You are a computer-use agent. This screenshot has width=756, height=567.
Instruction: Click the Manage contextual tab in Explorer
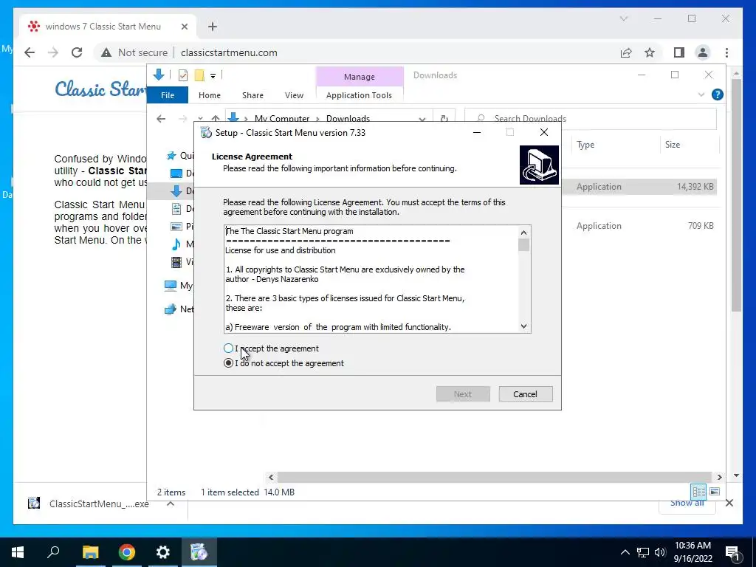click(x=360, y=77)
